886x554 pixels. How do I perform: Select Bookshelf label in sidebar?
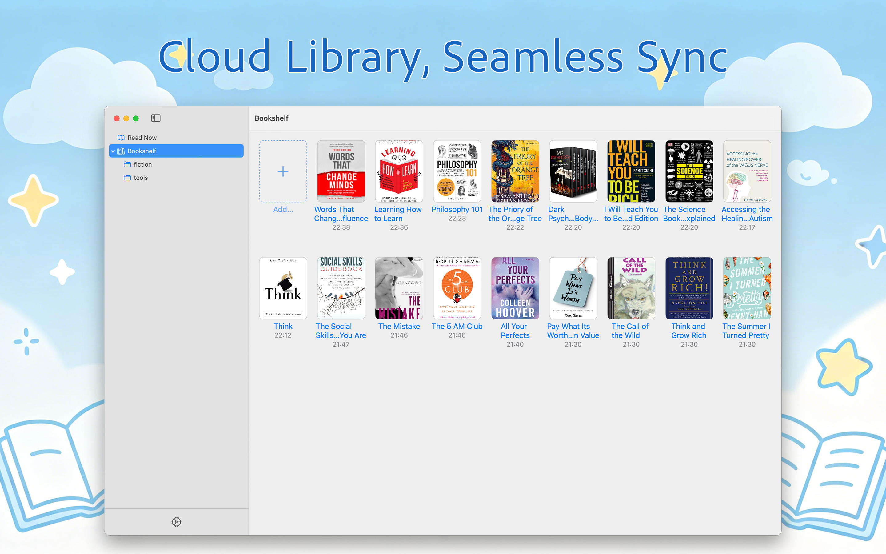click(142, 151)
